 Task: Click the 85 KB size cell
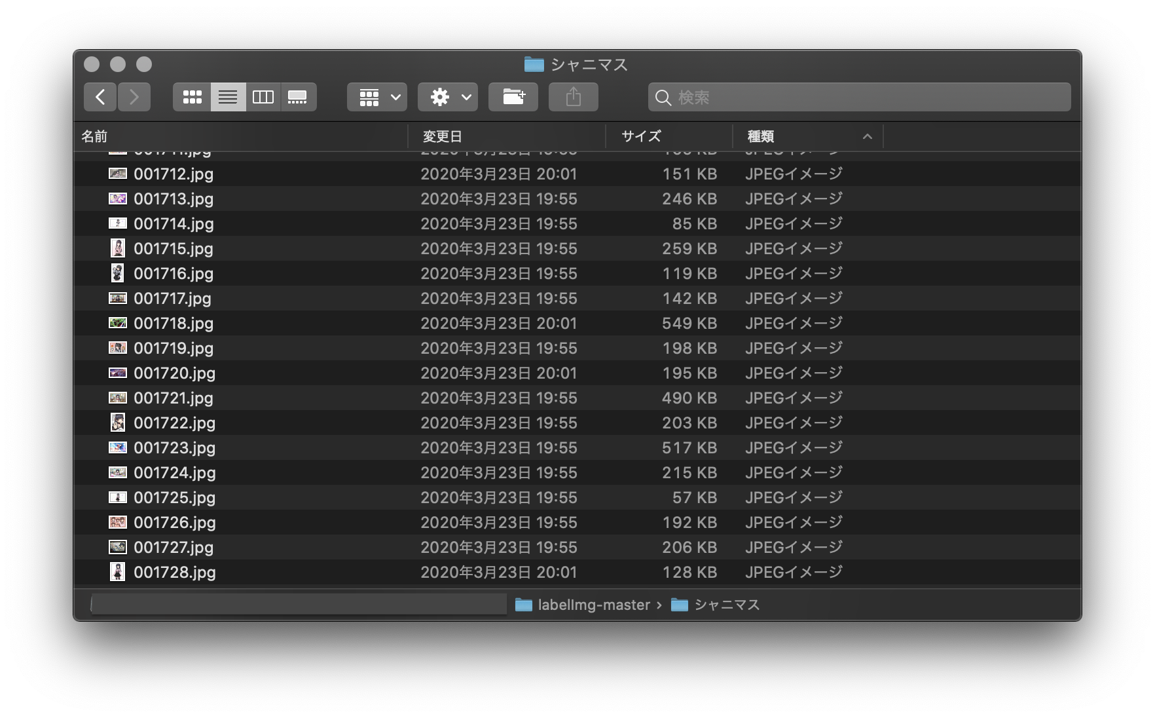click(695, 223)
